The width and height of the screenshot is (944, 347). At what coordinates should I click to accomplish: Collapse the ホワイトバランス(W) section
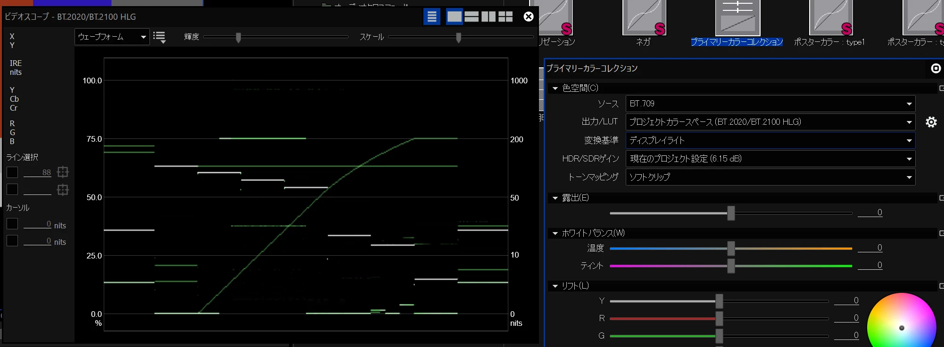(555, 234)
